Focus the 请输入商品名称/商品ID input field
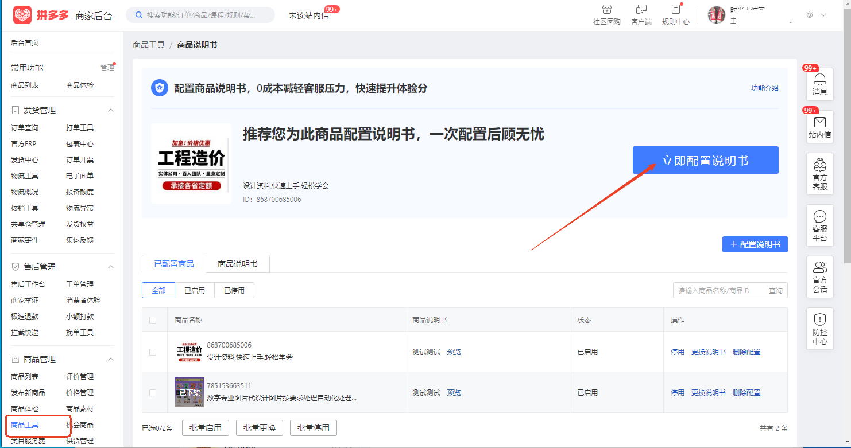851x448 pixels. point(718,291)
